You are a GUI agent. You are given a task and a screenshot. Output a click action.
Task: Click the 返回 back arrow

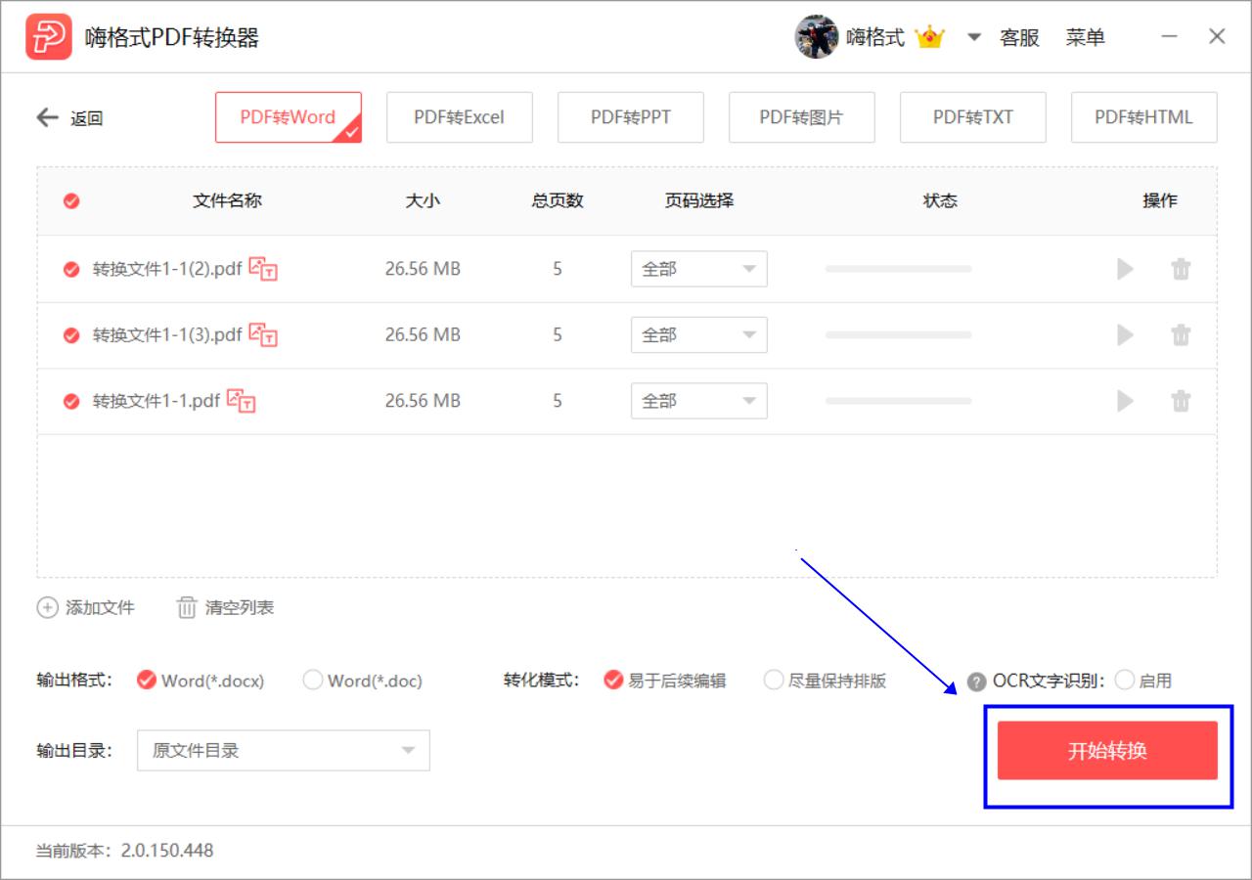[x=48, y=118]
